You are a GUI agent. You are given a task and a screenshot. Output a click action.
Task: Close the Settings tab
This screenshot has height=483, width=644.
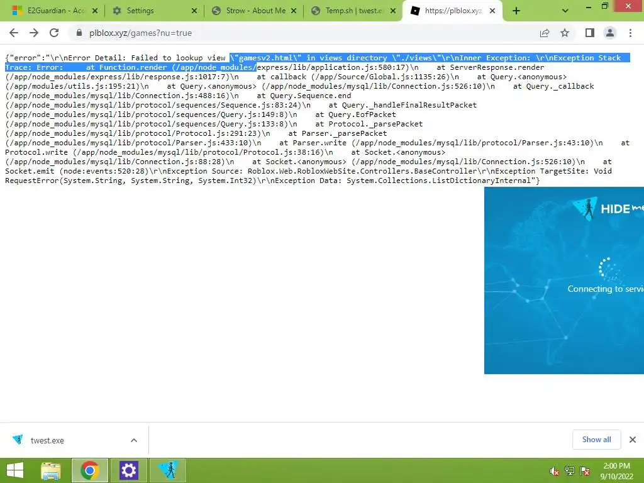(194, 11)
